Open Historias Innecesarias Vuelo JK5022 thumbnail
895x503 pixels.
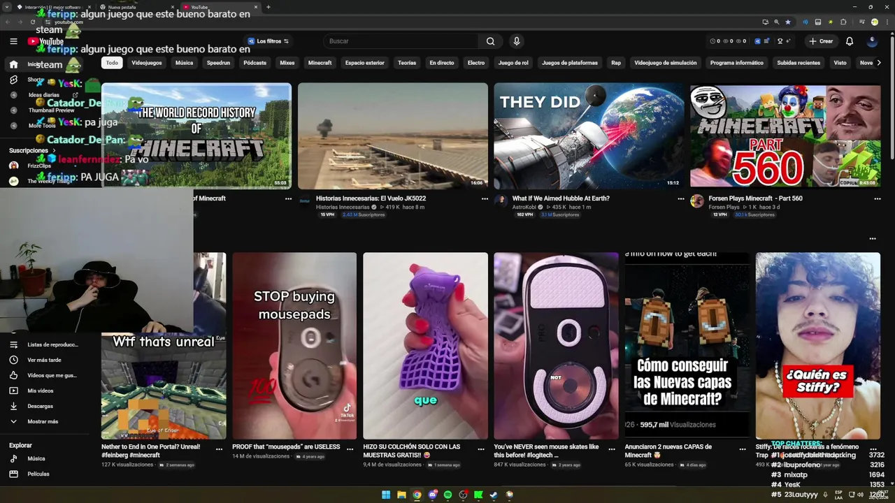(393, 136)
